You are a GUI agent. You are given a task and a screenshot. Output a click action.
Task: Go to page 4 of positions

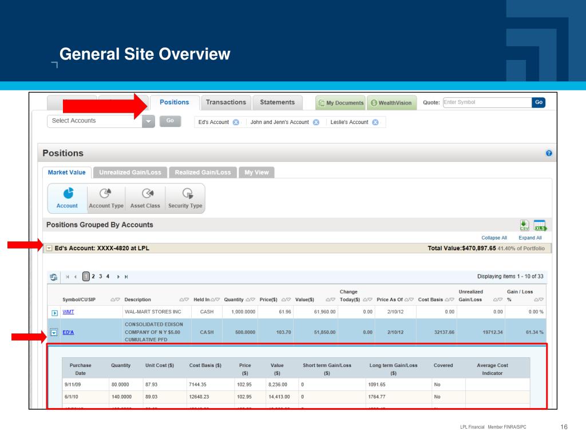coord(108,277)
